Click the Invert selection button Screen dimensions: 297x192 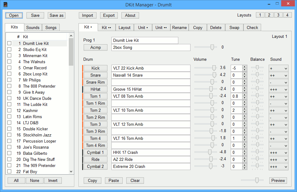[x=53, y=180]
